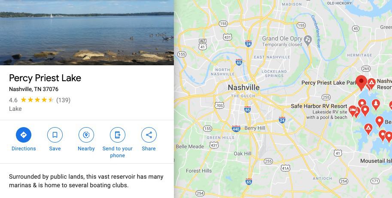Click the Berry Hill map label
This screenshot has width=392, height=198.
[x=255, y=128]
